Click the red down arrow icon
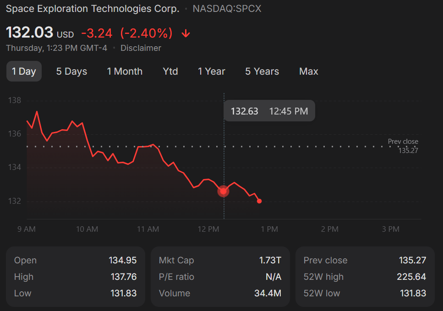This screenshot has height=311, width=443. click(x=186, y=33)
